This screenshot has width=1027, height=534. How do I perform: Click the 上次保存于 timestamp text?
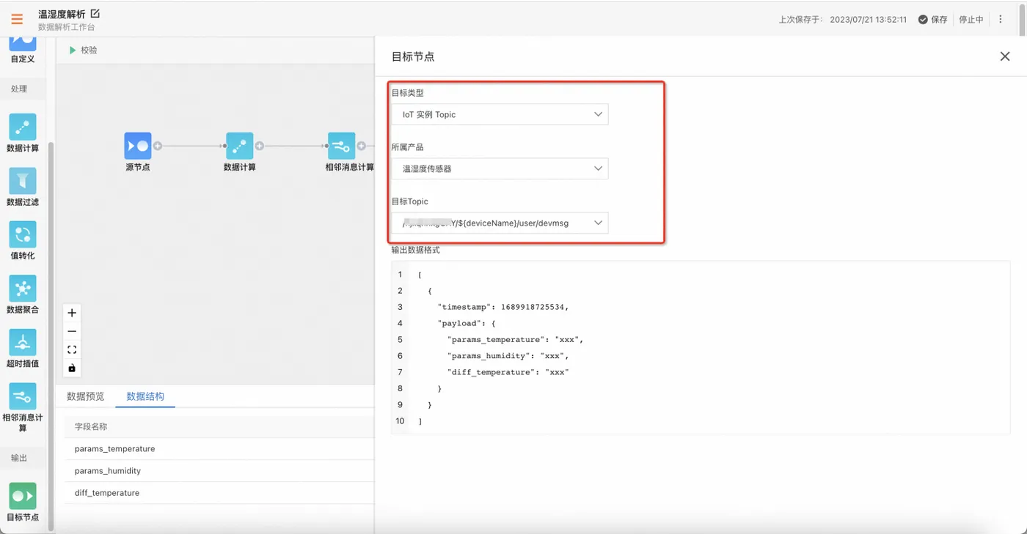coord(843,20)
